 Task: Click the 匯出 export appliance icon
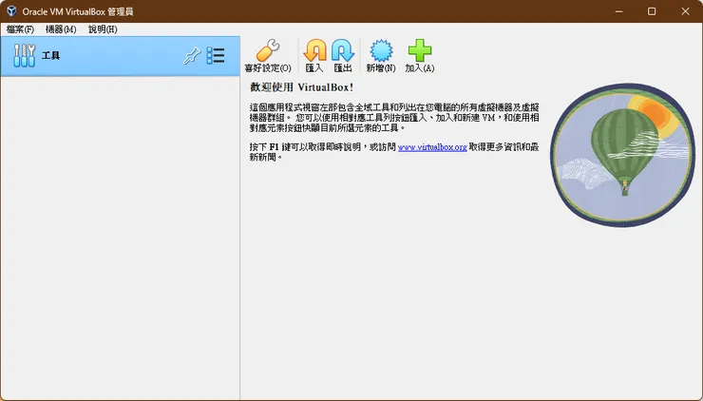click(x=343, y=50)
